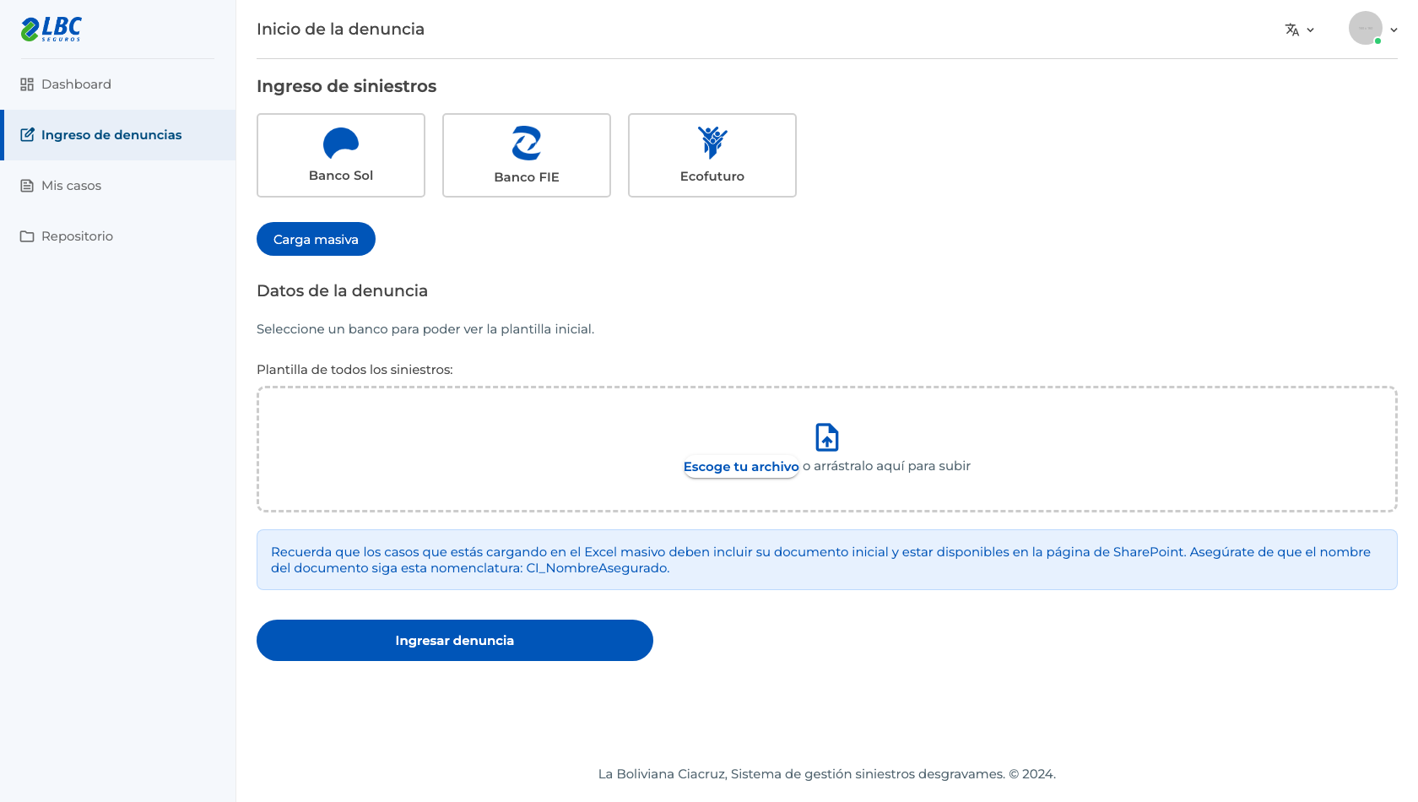The width and height of the screenshot is (1418, 802).
Task: Click the Dashboard grid icon
Action: click(x=27, y=84)
